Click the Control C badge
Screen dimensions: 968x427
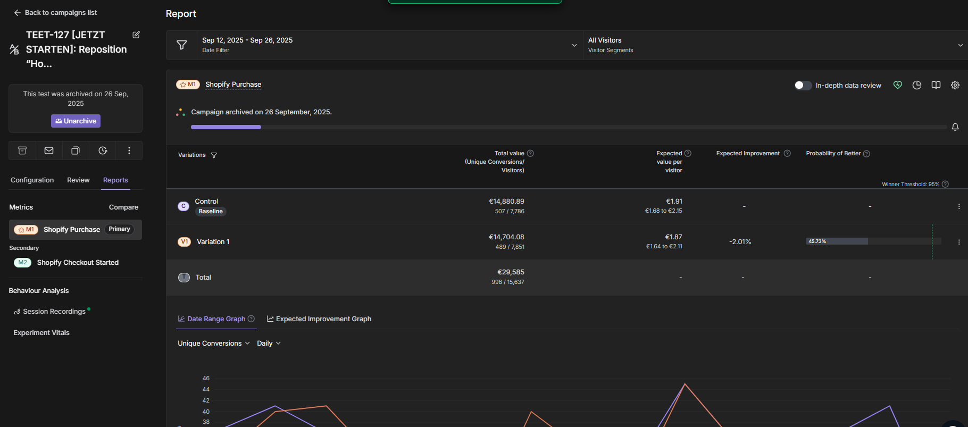(183, 206)
